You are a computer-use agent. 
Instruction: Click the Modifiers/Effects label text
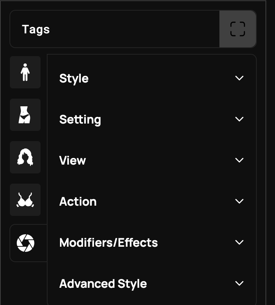[x=109, y=243]
